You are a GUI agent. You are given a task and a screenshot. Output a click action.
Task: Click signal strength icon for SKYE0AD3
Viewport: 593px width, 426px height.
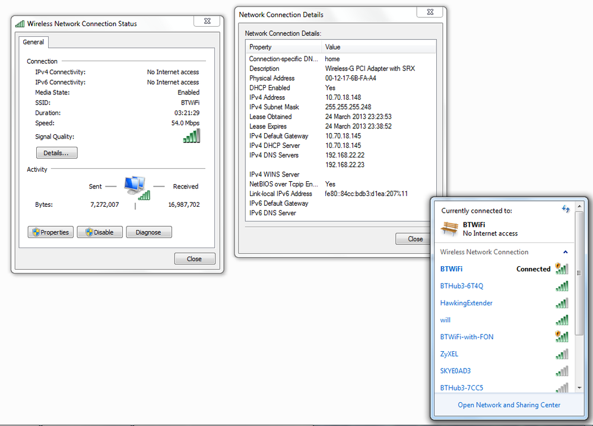[562, 371]
